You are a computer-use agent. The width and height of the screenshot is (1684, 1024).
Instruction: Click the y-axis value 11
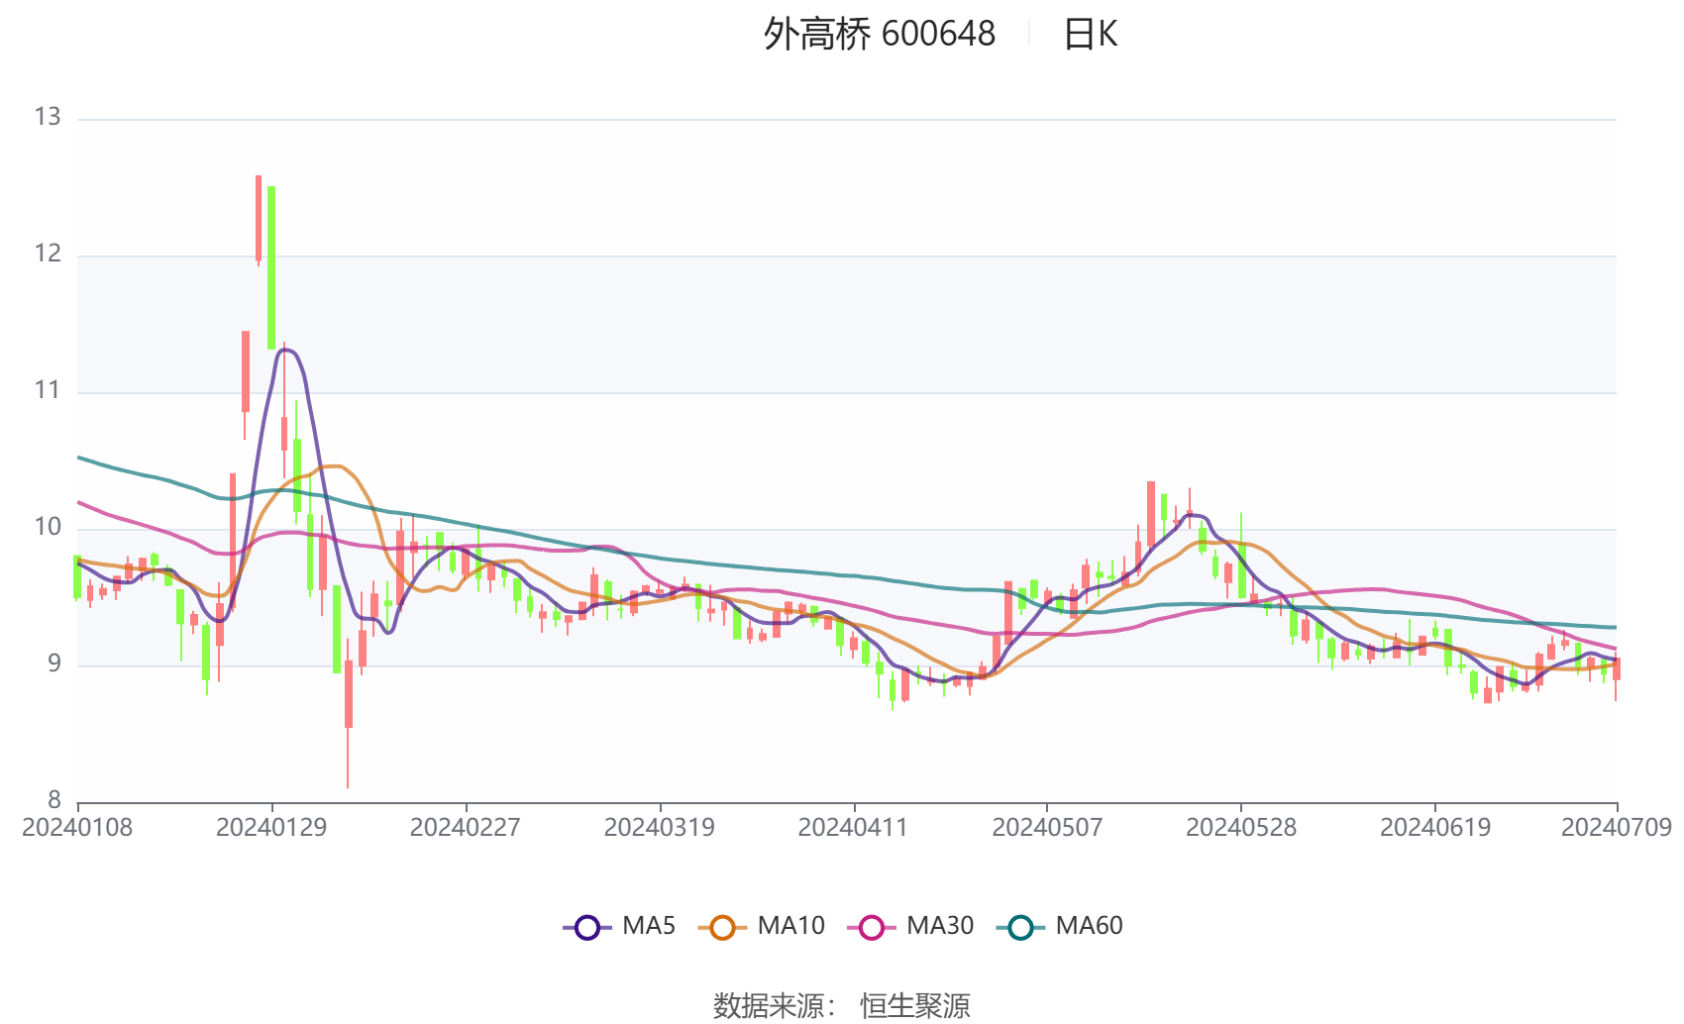[48, 391]
